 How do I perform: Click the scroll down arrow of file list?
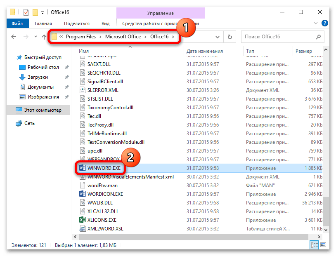pyautogui.click(x=326, y=230)
